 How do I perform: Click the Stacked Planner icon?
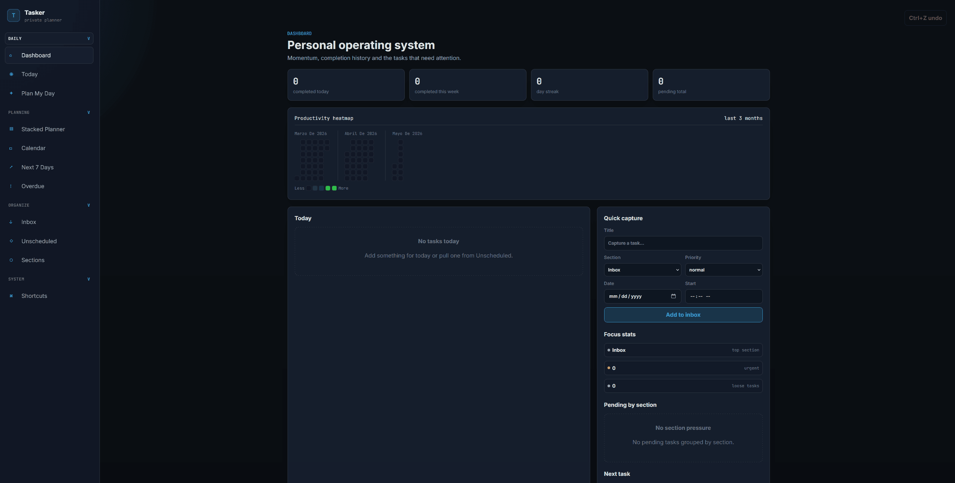(x=11, y=129)
